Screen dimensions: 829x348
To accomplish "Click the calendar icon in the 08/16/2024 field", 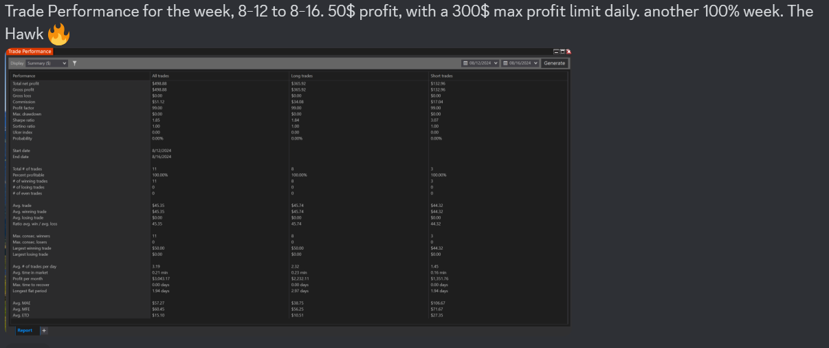I will 506,63.
